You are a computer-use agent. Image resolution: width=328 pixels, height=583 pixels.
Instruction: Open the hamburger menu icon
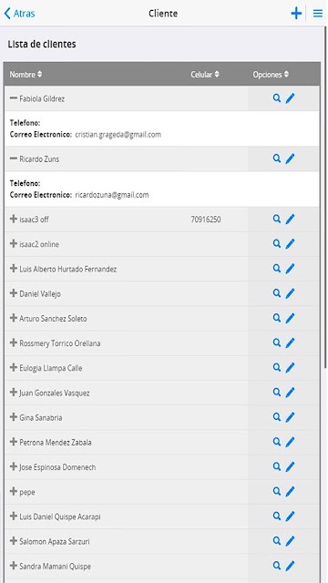coord(318,14)
